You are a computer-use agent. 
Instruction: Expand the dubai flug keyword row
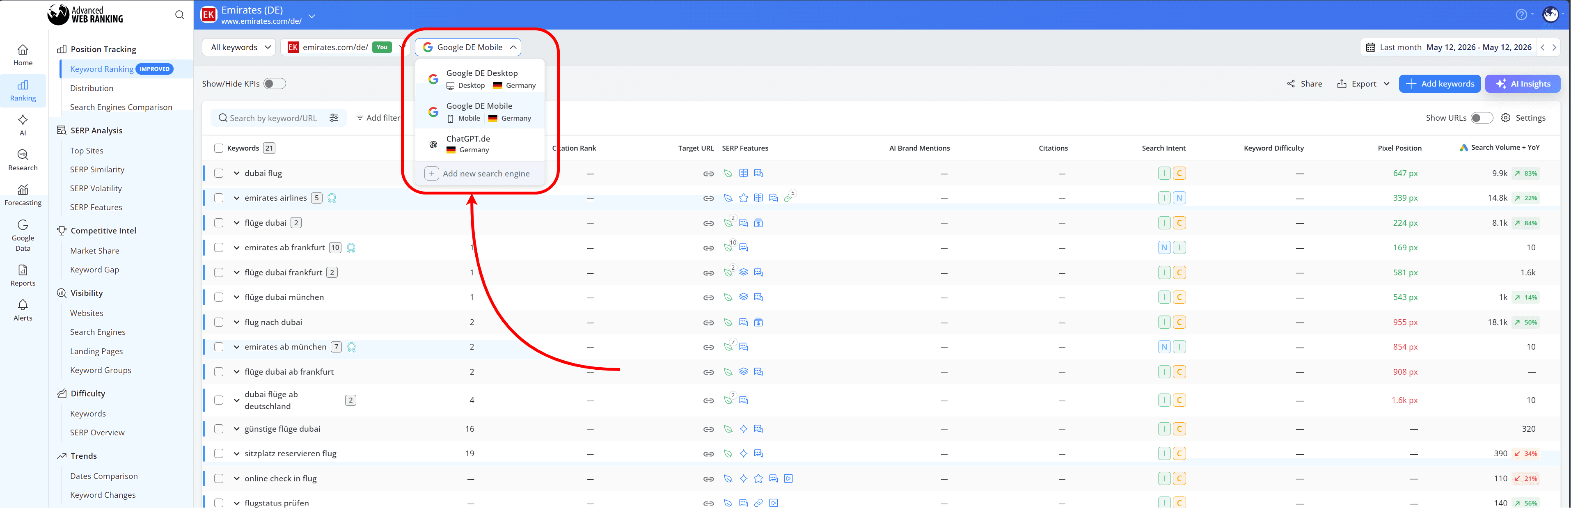click(x=237, y=173)
